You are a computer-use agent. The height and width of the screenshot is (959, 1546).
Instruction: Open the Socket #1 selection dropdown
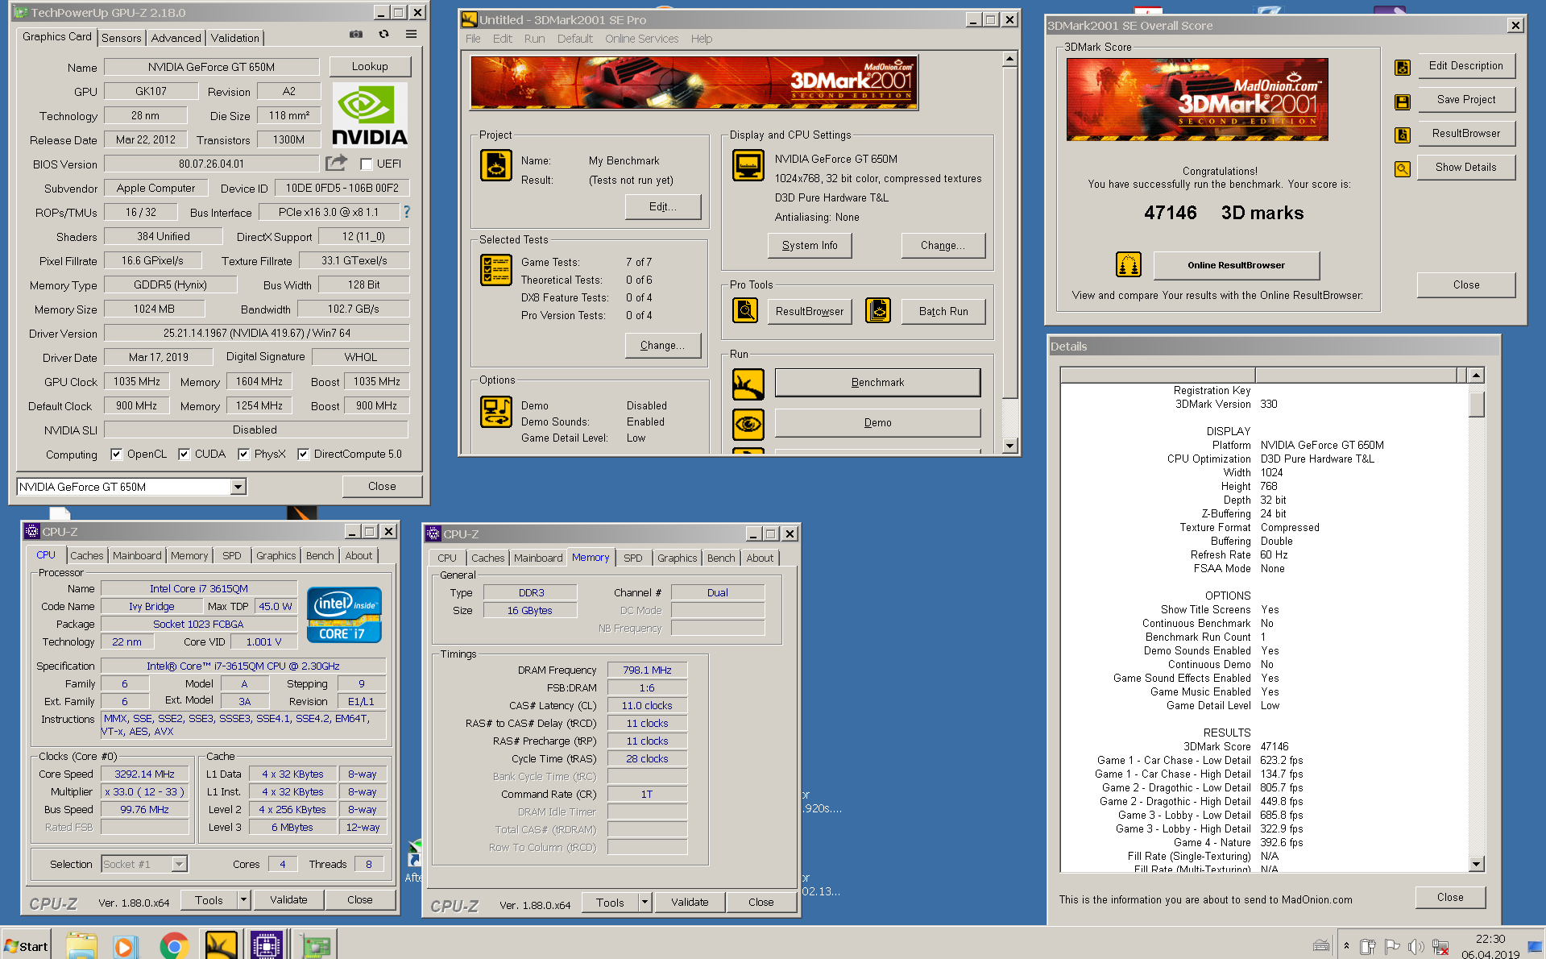(x=180, y=864)
